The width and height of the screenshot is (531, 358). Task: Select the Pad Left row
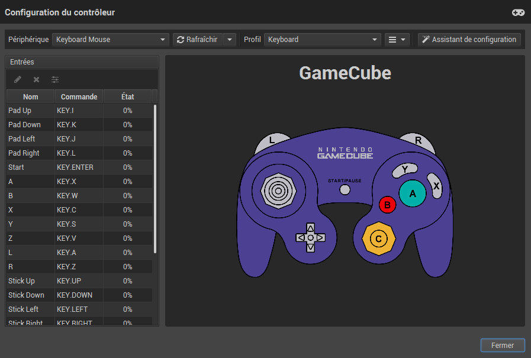[79, 139]
